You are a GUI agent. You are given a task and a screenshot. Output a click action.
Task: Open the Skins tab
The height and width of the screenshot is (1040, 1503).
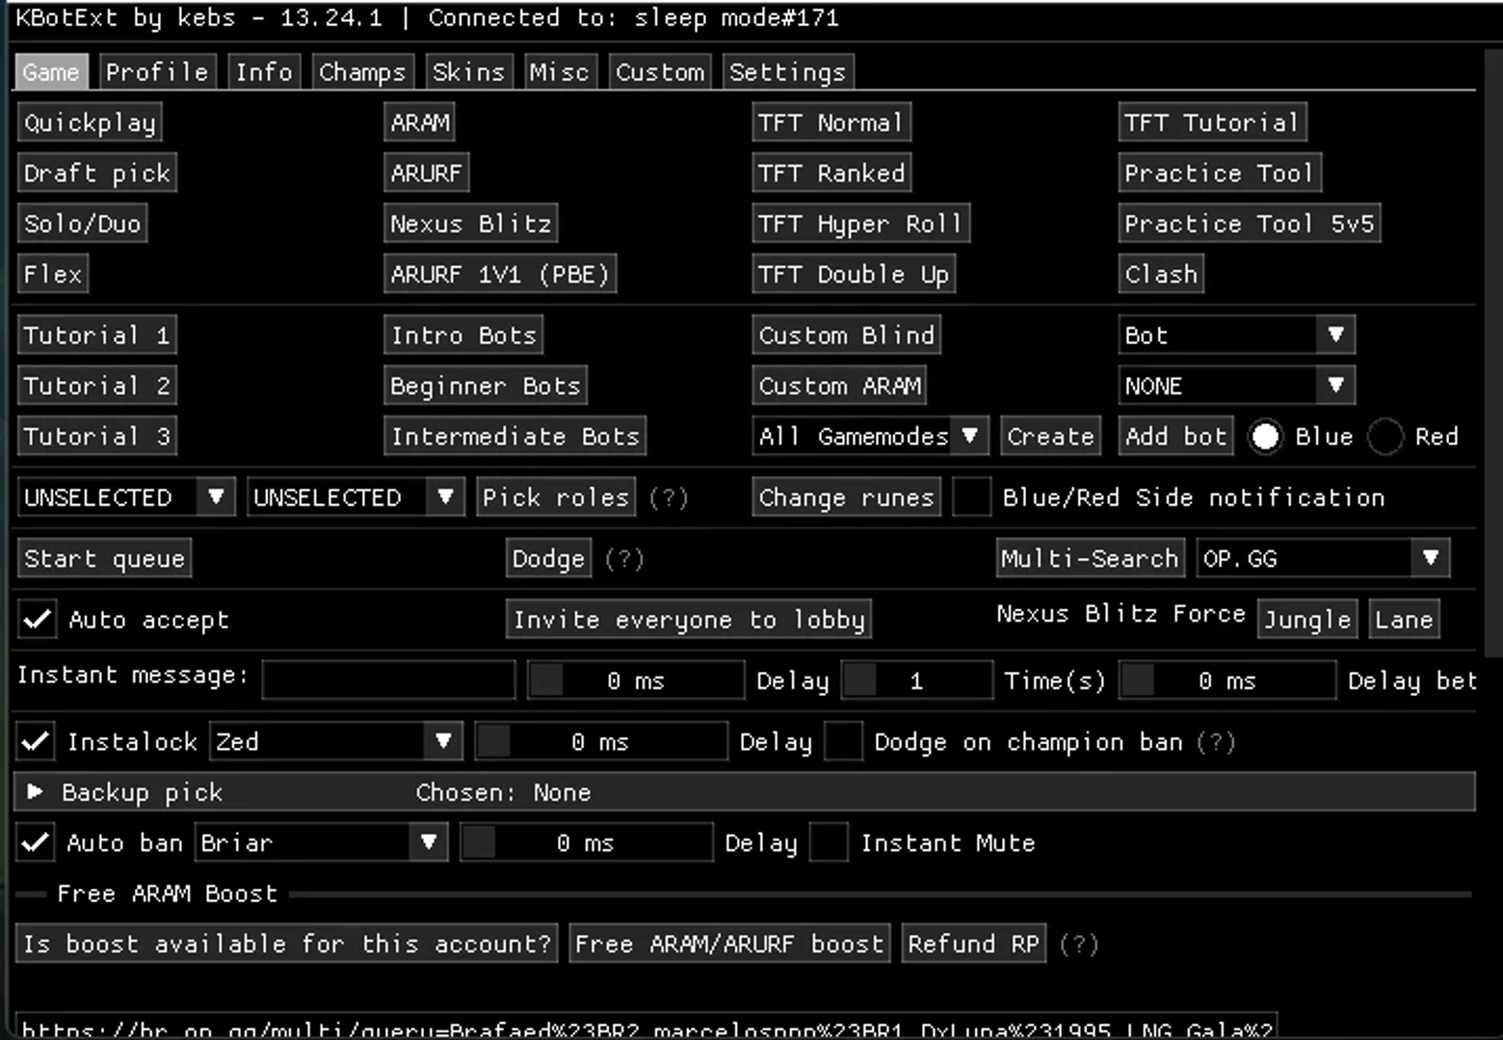pyautogui.click(x=468, y=72)
